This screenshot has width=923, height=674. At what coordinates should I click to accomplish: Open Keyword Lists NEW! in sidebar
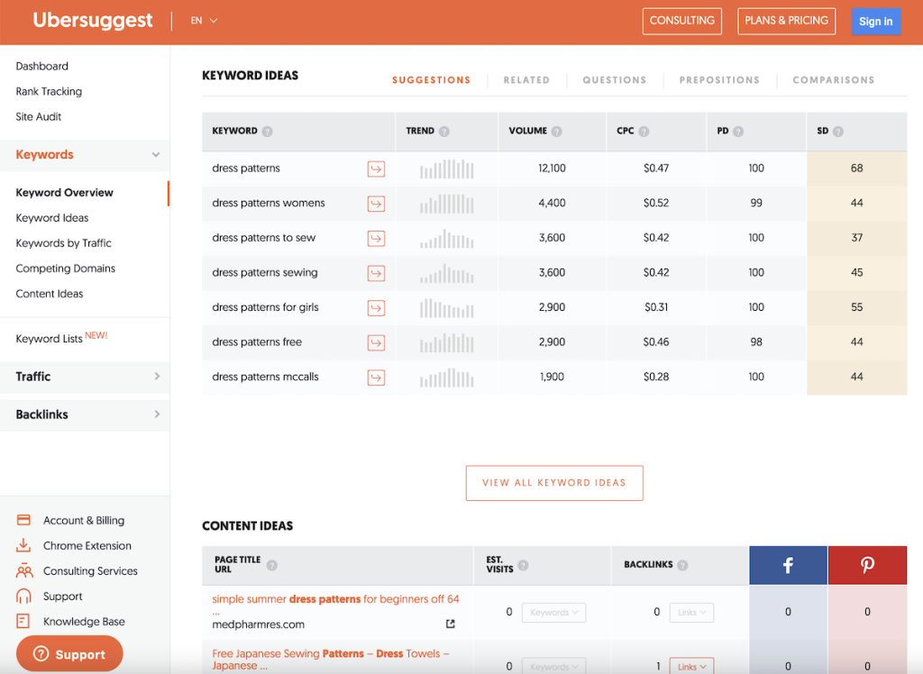pos(62,338)
